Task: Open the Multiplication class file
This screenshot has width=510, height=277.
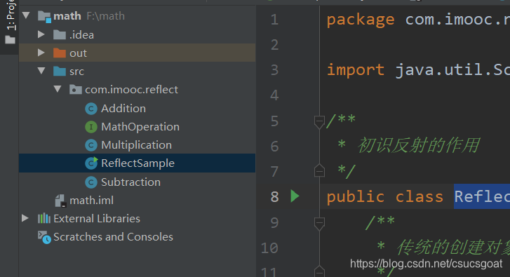Action: [x=136, y=145]
